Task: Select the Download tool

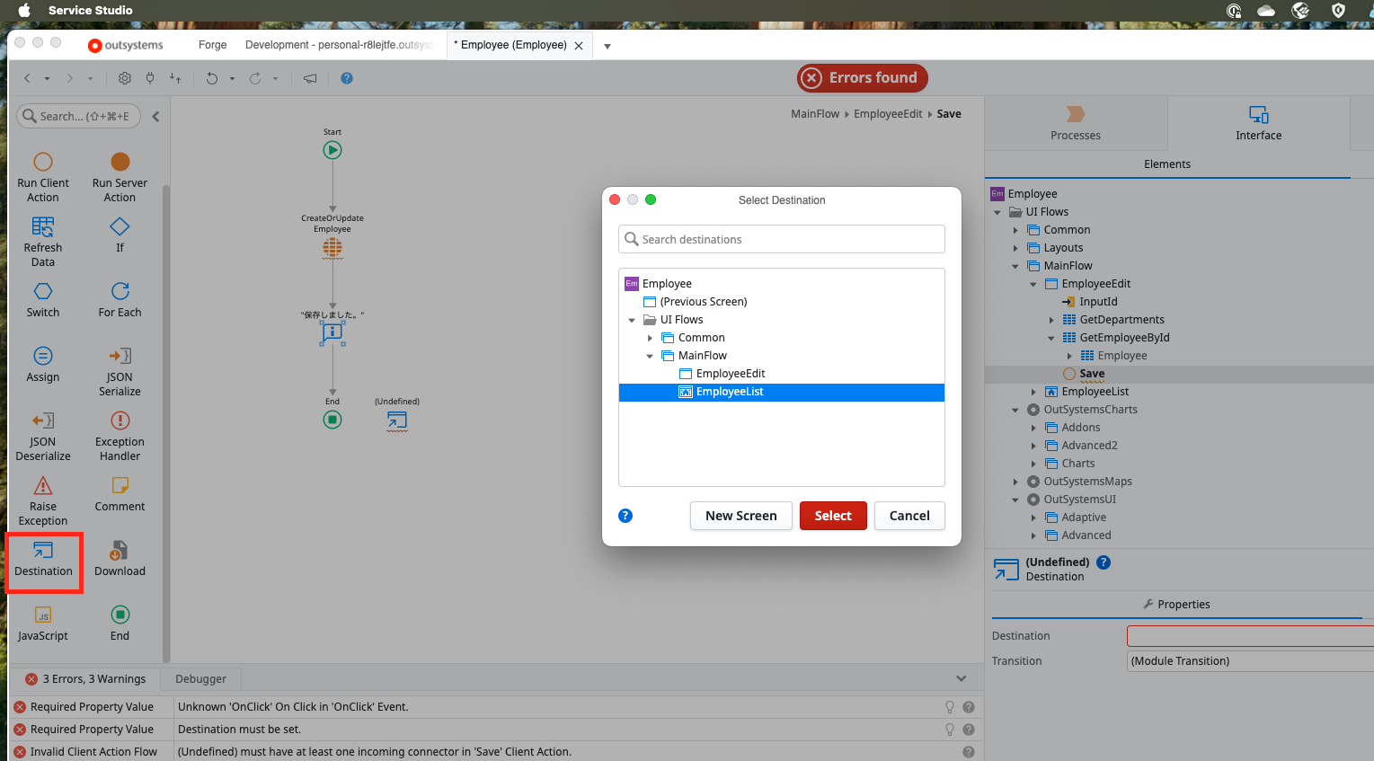Action: (120, 558)
